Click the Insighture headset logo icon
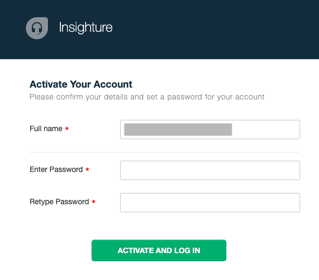Screen dimensions: 319x280 37,28
